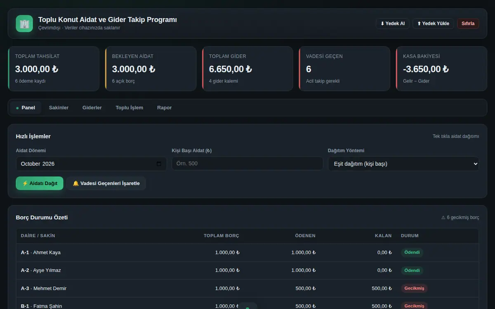Image resolution: width=495 pixels, height=309 pixels.
Task: Click Mehmet Demir's 500,00 ₺ paid amount
Action: tap(306, 288)
